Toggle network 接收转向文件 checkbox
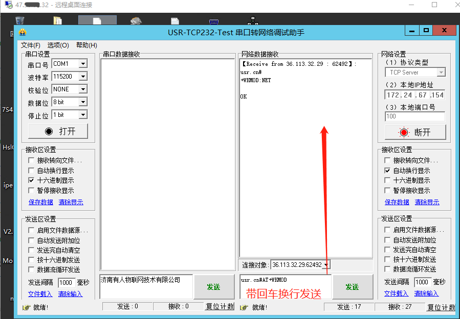The image size is (460, 319). click(387, 160)
